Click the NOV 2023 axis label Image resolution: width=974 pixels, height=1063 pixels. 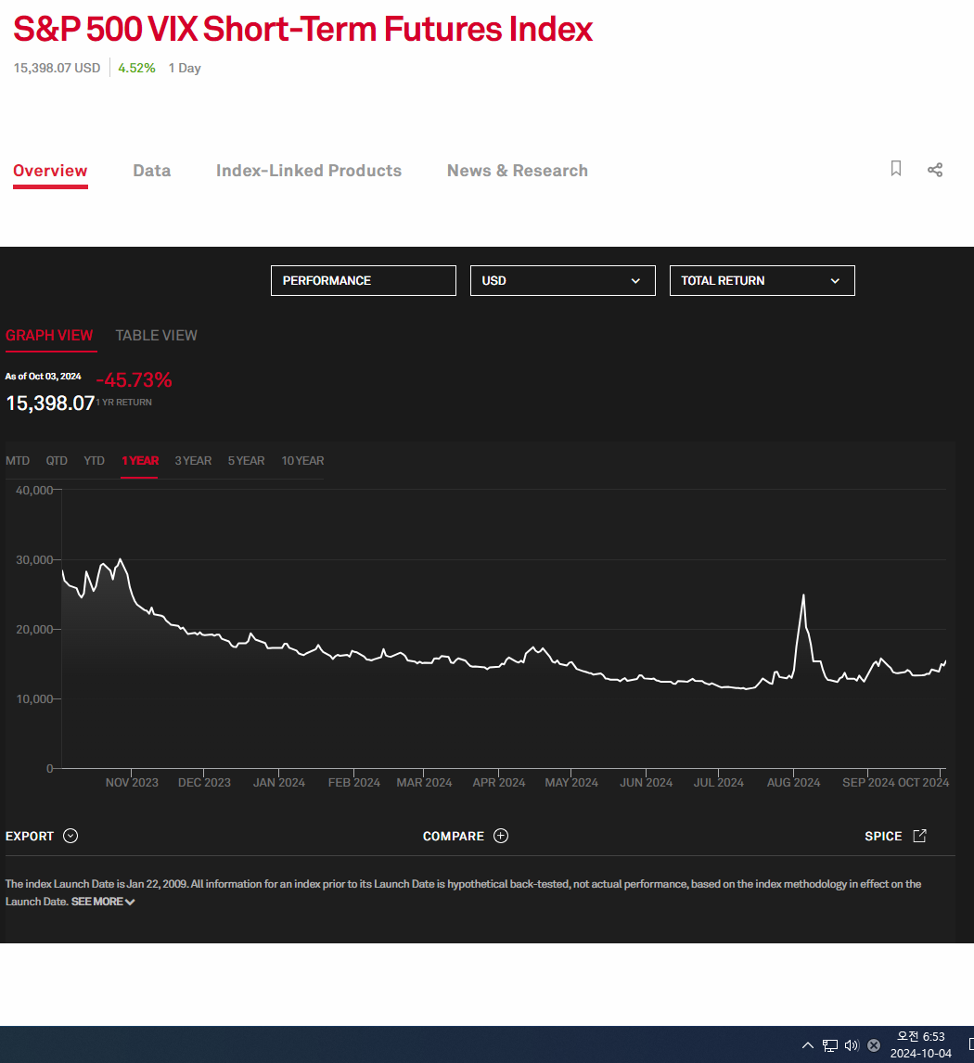click(x=132, y=782)
